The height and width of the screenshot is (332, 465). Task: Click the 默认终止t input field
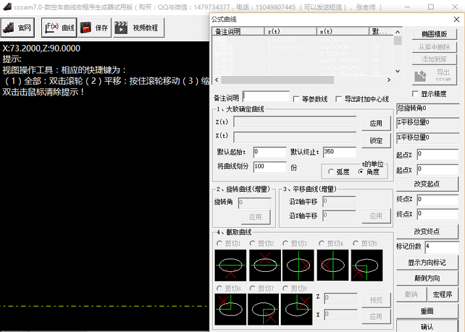tap(339, 152)
